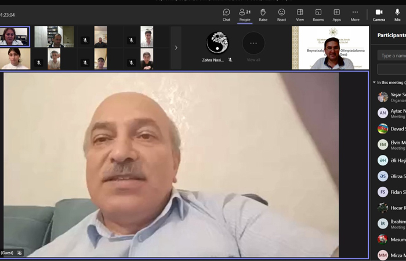This screenshot has width=406, height=261.
Task: Click the ƏS initials avatar
Action: point(383,176)
